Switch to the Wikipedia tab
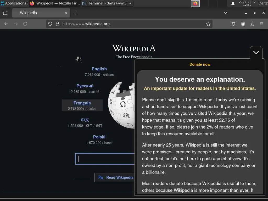This screenshot has height=201, width=268. [41, 13]
